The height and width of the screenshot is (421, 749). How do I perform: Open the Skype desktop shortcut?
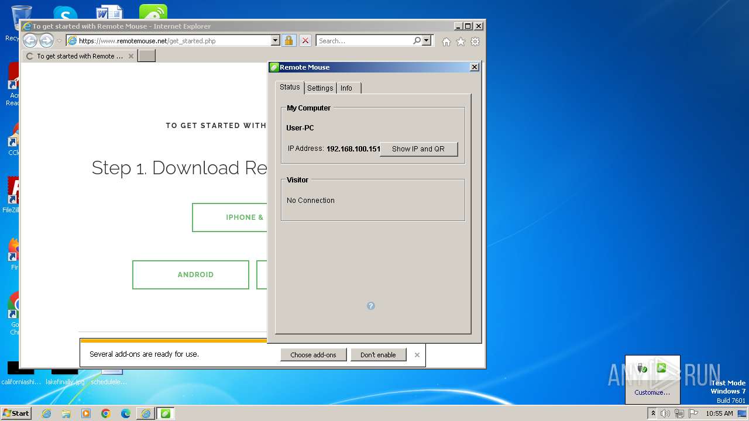(65, 13)
